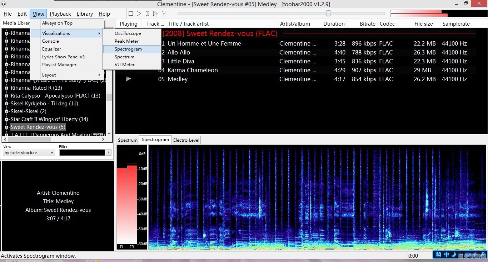The height and width of the screenshot is (262, 488).
Task: Choose Peak Meter visualization
Action: 132,41
